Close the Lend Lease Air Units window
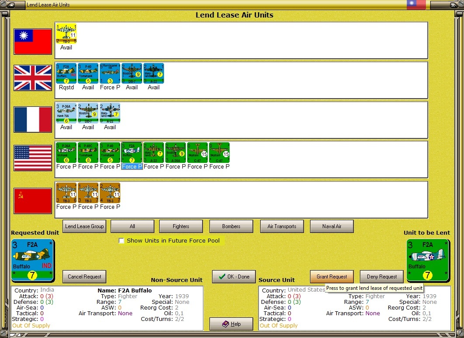464x338 pixels. tap(454, 5)
